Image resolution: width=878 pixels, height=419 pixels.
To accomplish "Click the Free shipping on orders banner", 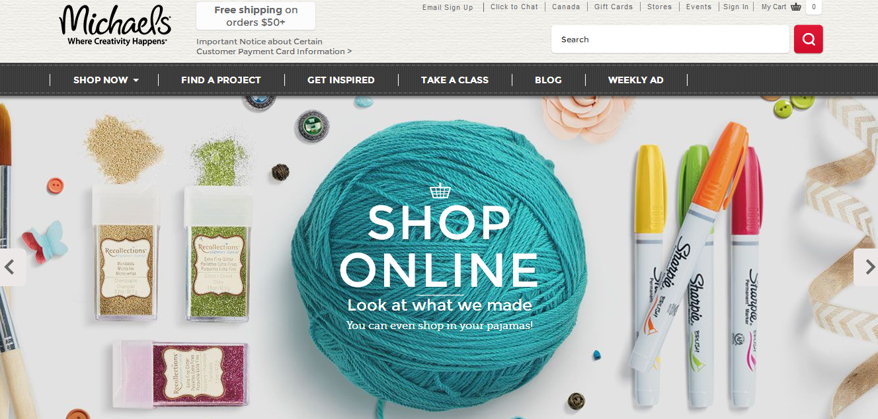I will coord(256,16).
